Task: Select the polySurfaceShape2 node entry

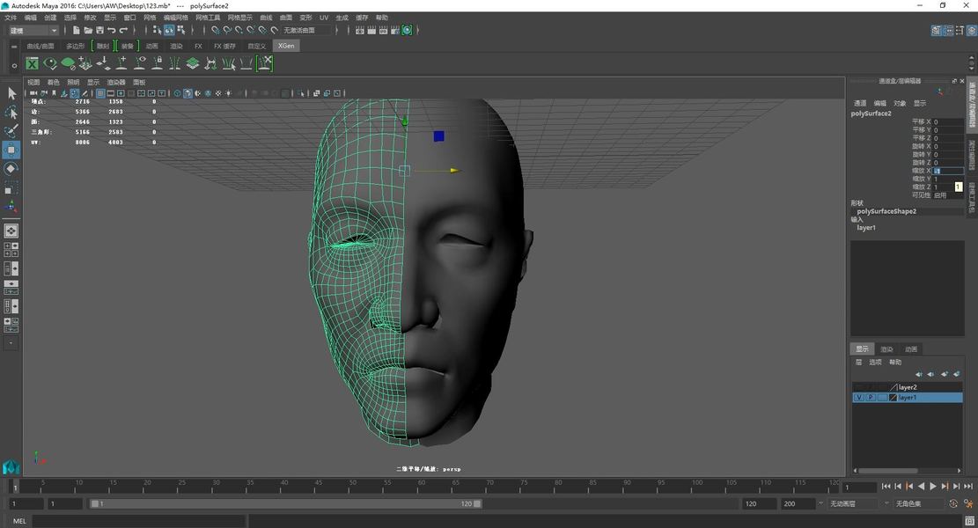Action: click(886, 211)
